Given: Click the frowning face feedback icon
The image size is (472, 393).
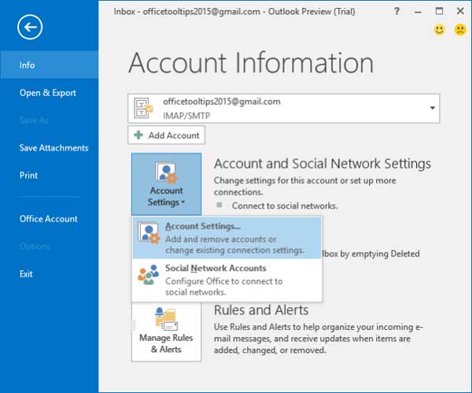Looking at the screenshot, I should tap(460, 30).
